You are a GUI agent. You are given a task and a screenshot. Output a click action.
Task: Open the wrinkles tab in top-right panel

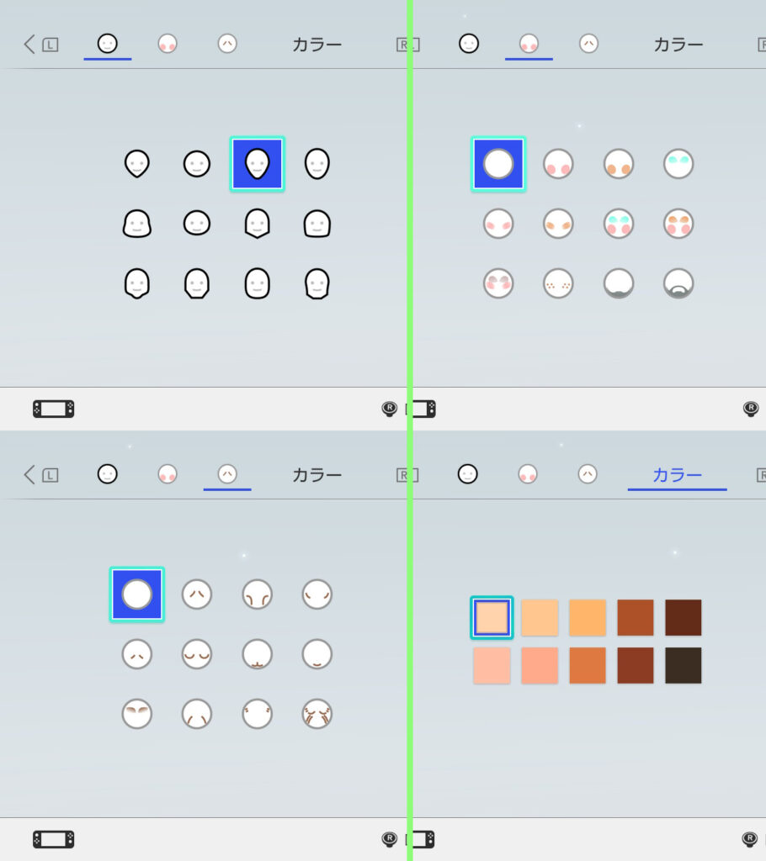click(588, 44)
